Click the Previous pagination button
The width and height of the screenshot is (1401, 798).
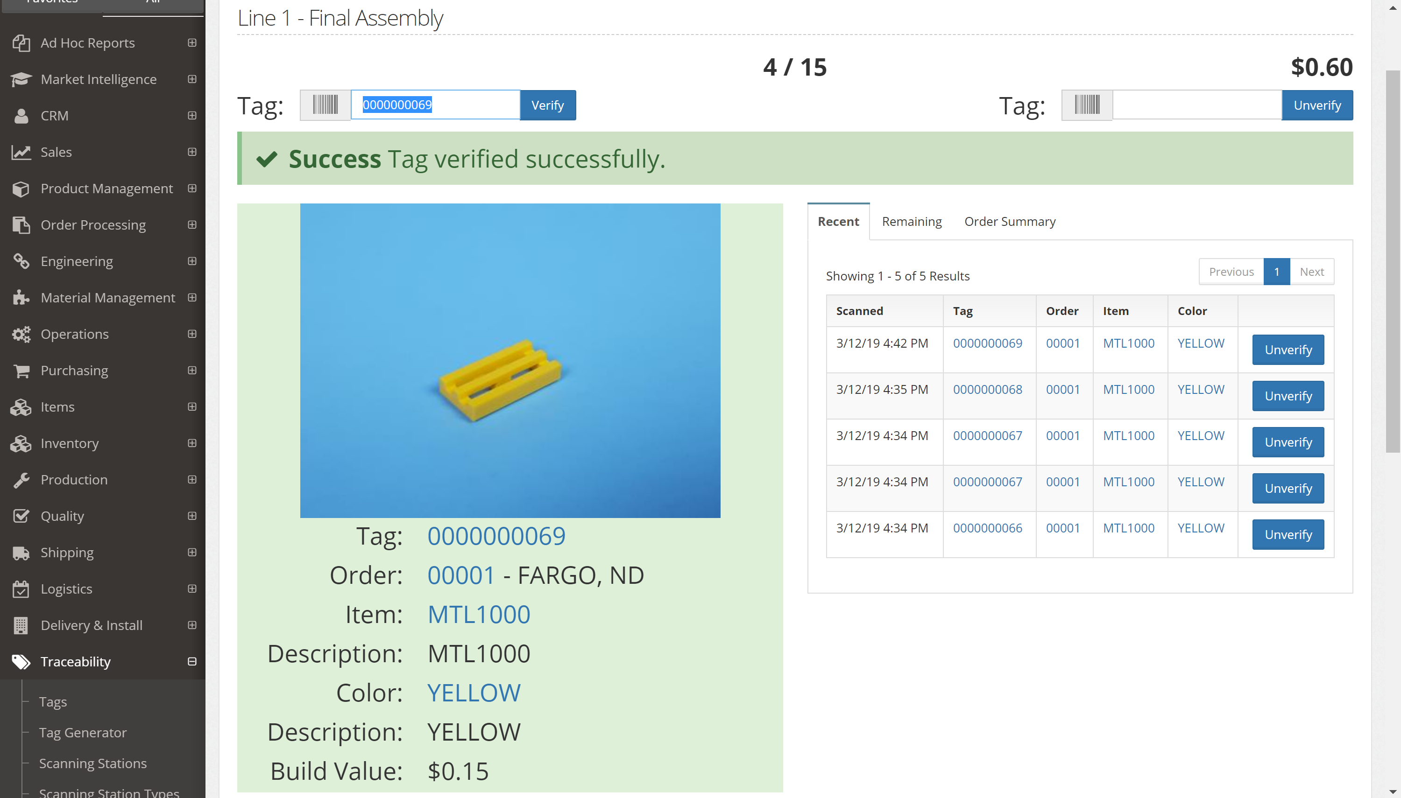(1231, 272)
